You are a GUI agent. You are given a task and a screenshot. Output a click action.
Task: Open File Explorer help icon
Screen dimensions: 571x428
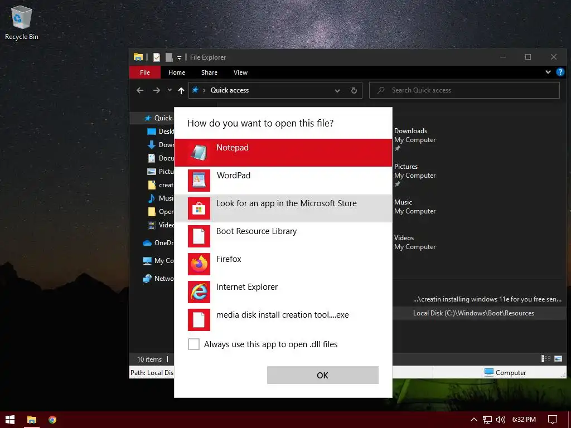pyautogui.click(x=560, y=72)
